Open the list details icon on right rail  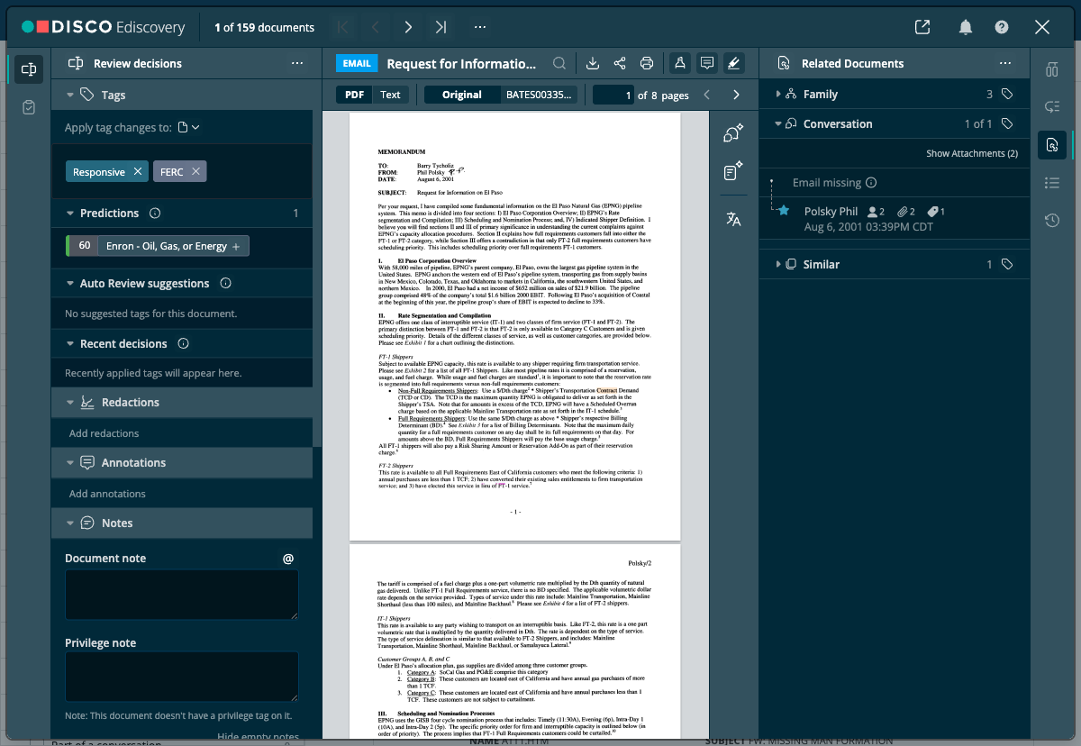click(x=1052, y=183)
